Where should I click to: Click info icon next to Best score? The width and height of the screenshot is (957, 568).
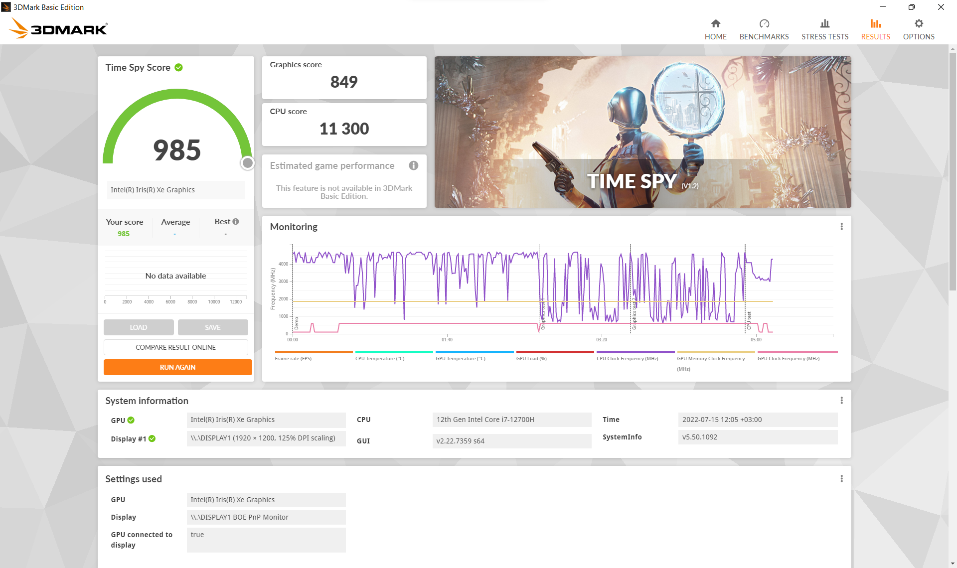(236, 221)
